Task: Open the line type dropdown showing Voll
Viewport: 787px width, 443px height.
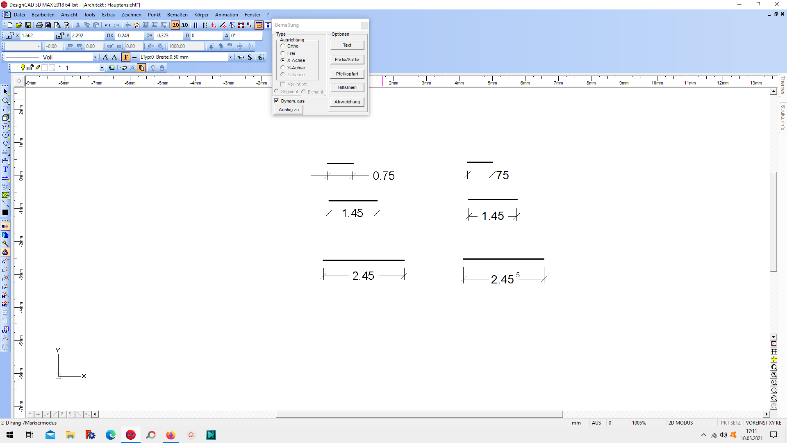Action: (x=96, y=57)
